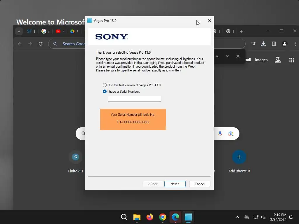Open OneDrive tray icon
The height and width of the screenshot is (224, 299).
[247, 217]
